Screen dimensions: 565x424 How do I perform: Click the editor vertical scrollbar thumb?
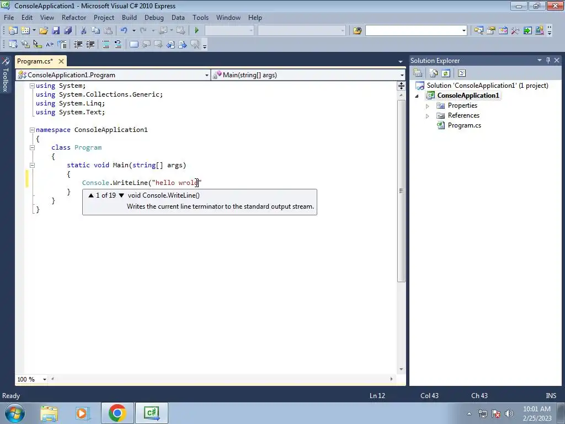coord(401,191)
